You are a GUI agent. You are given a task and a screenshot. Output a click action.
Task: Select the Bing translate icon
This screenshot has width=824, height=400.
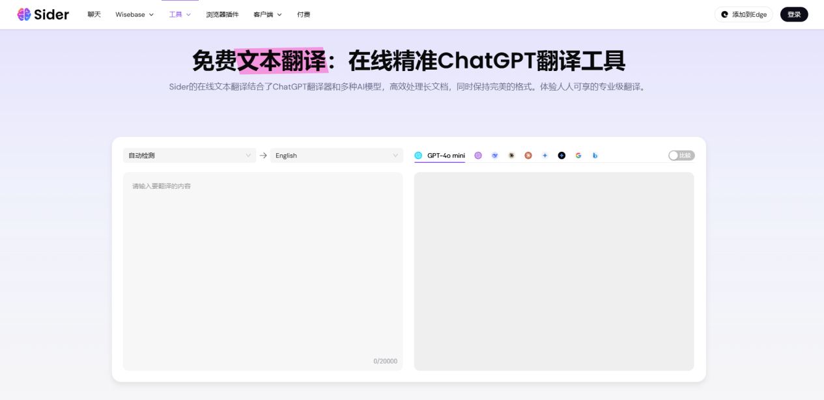click(595, 156)
